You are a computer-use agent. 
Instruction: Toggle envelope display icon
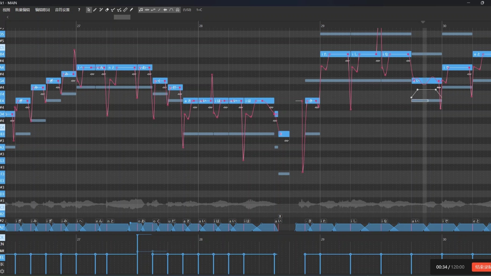[x=171, y=10]
